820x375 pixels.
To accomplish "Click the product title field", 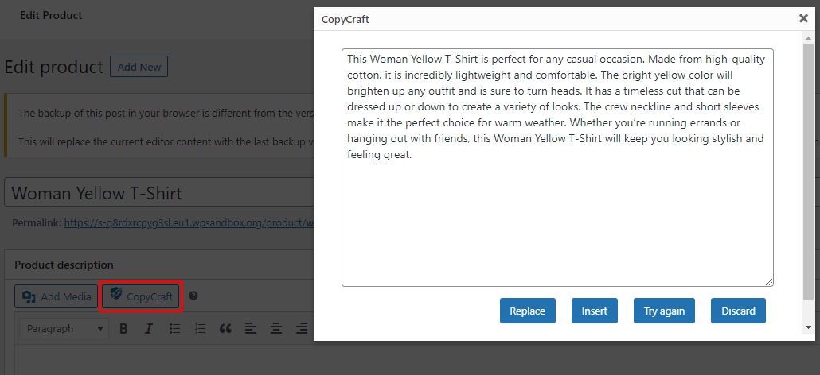I will (159, 193).
